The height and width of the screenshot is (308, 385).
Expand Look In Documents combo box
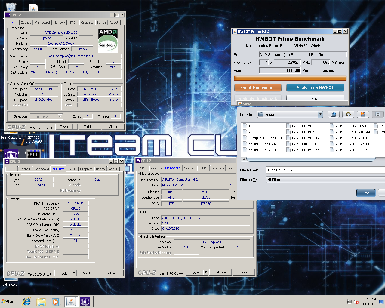tap(320, 114)
